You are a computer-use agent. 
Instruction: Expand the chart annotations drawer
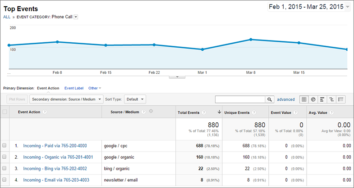pos(177,77)
